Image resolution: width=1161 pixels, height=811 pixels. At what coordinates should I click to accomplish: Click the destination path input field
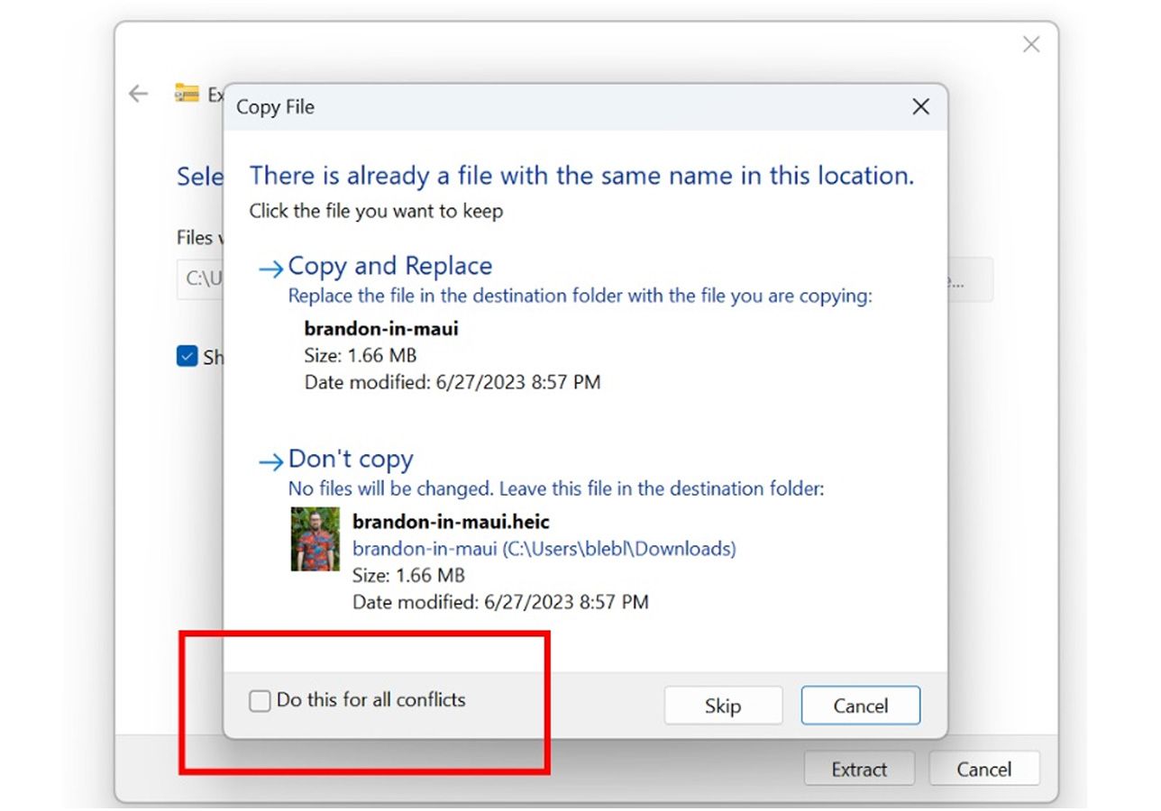[x=200, y=279]
